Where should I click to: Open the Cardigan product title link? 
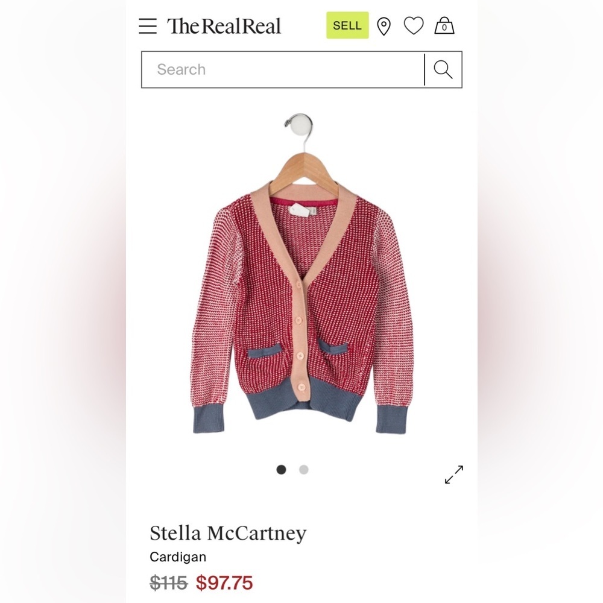177,557
